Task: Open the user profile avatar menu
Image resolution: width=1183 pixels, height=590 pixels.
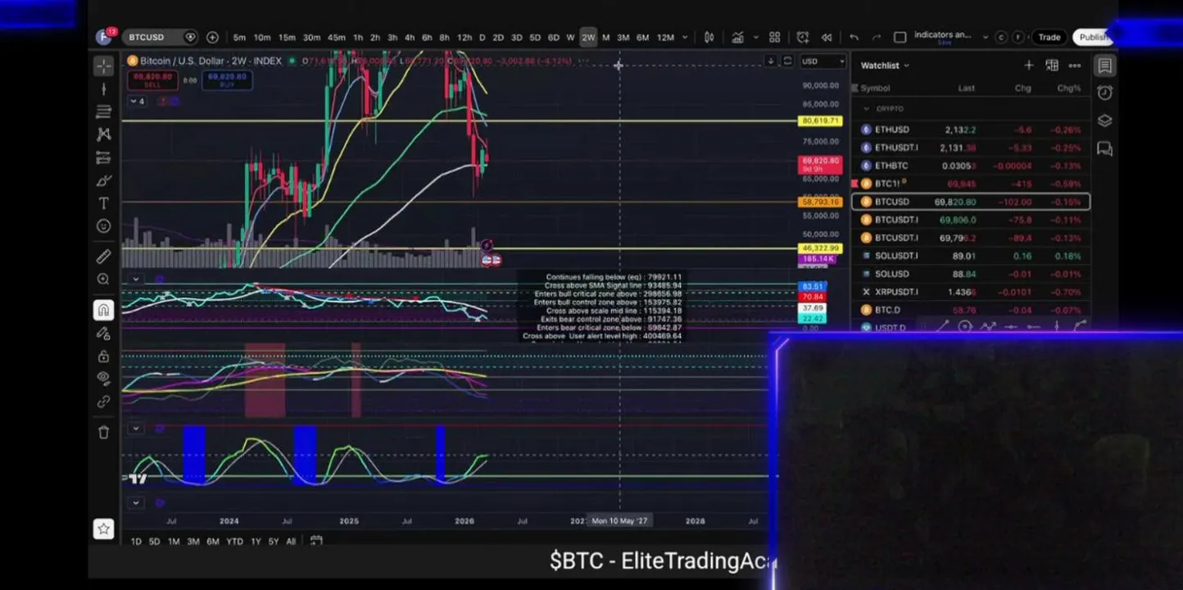Action: coord(104,37)
